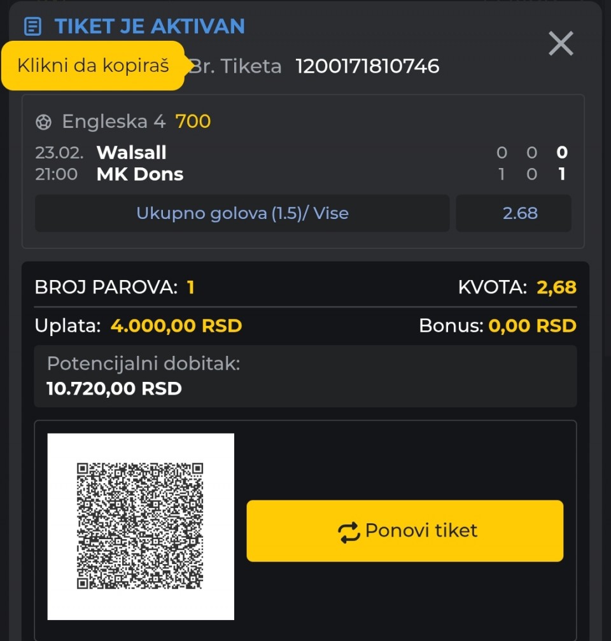Click the ticket document icon in header
The width and height of the screenshot is (611, 641).
point(32,27)
